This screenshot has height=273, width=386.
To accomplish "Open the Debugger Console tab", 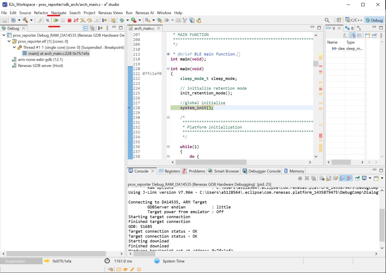I will 262,171.
